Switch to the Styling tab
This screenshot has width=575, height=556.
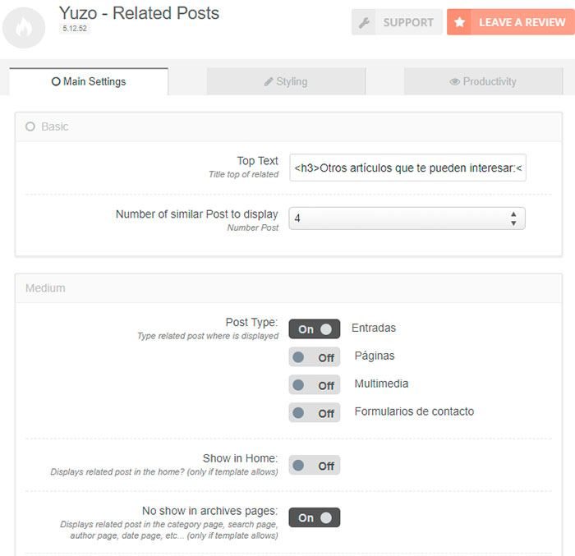tap(286, 81)
